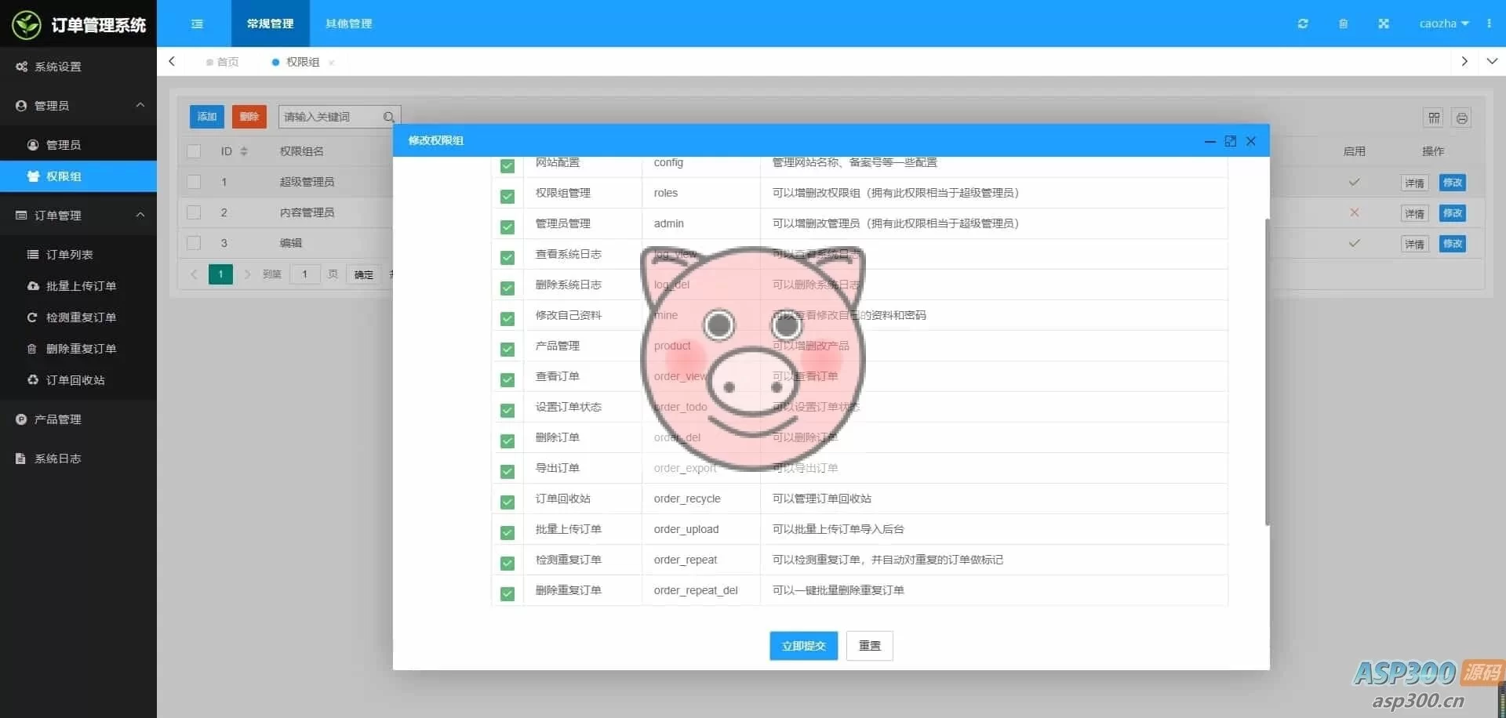This screenshot has width=1506, height=718.
Task: Switch to 首页 tab
Action: pos(223,62)
